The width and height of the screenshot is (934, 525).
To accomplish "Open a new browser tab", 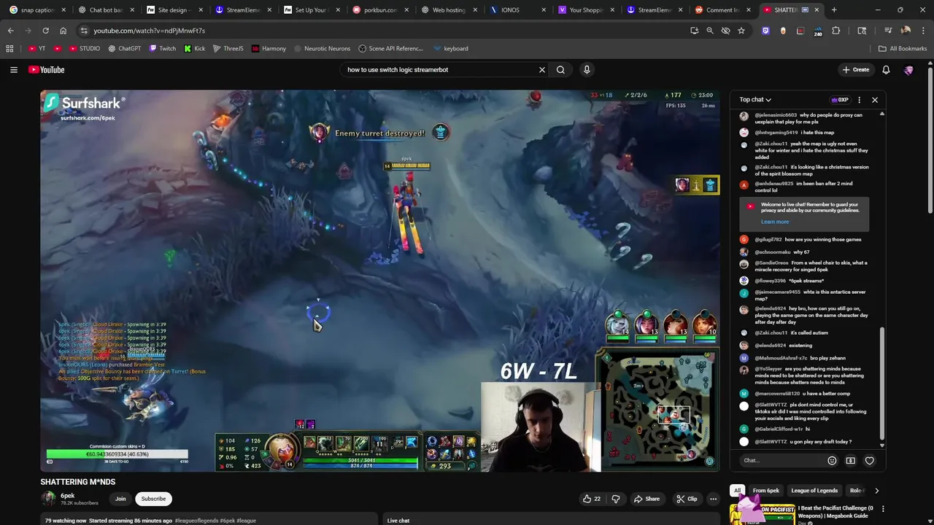I will point(834,10).
